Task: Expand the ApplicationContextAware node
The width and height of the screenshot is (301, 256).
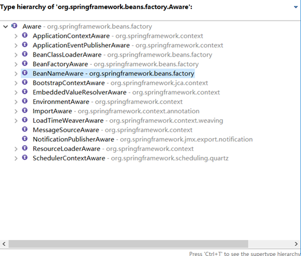Action: [16, 36]
